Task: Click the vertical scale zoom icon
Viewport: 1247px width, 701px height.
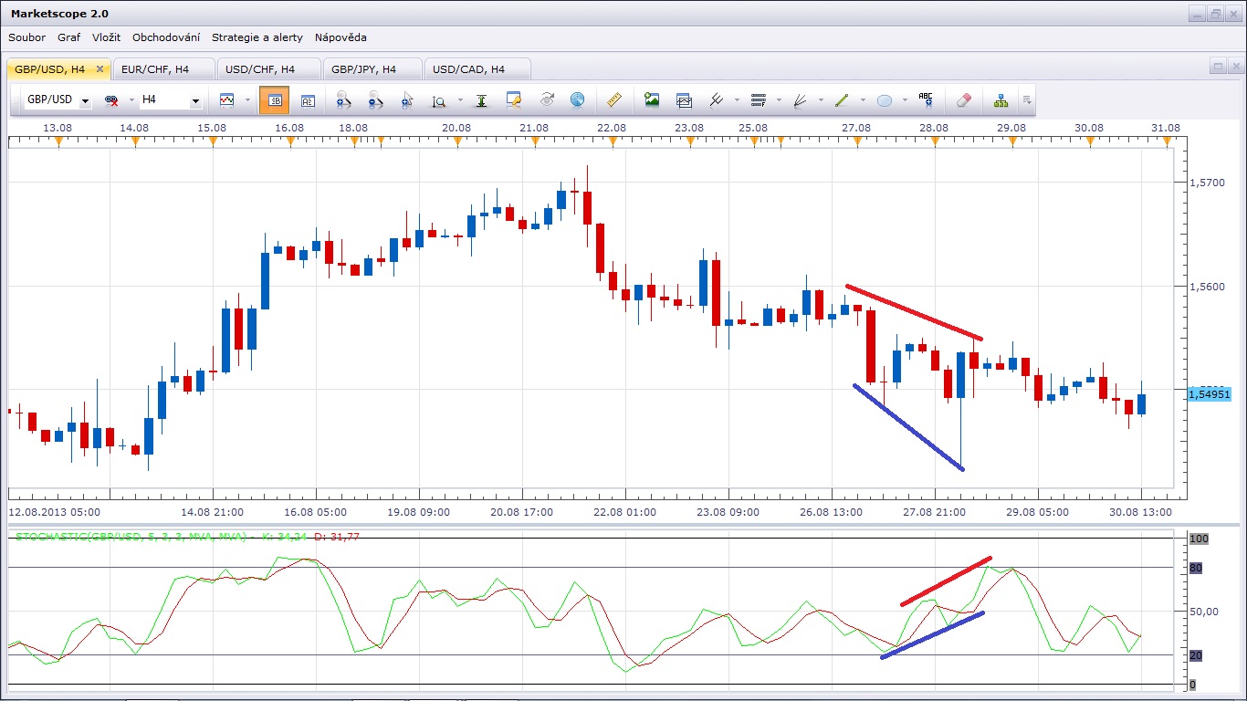Action: (x=439, y=100)
